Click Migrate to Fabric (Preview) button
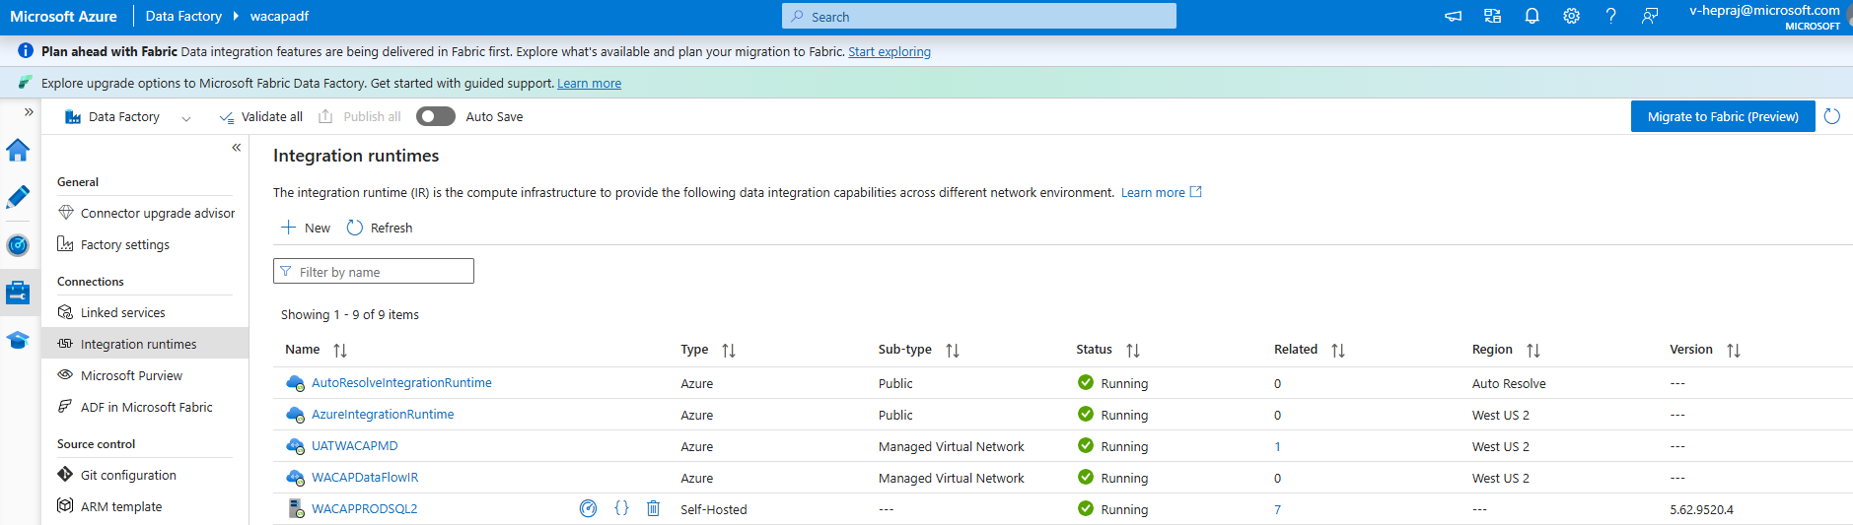1853x525 pixels. [x=1723, y=116]
